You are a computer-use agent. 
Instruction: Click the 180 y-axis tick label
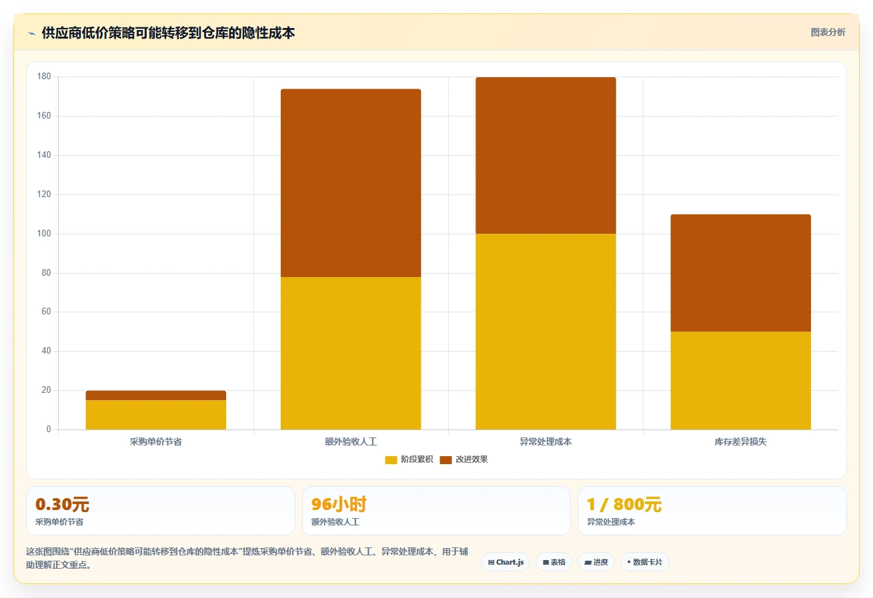44,77
